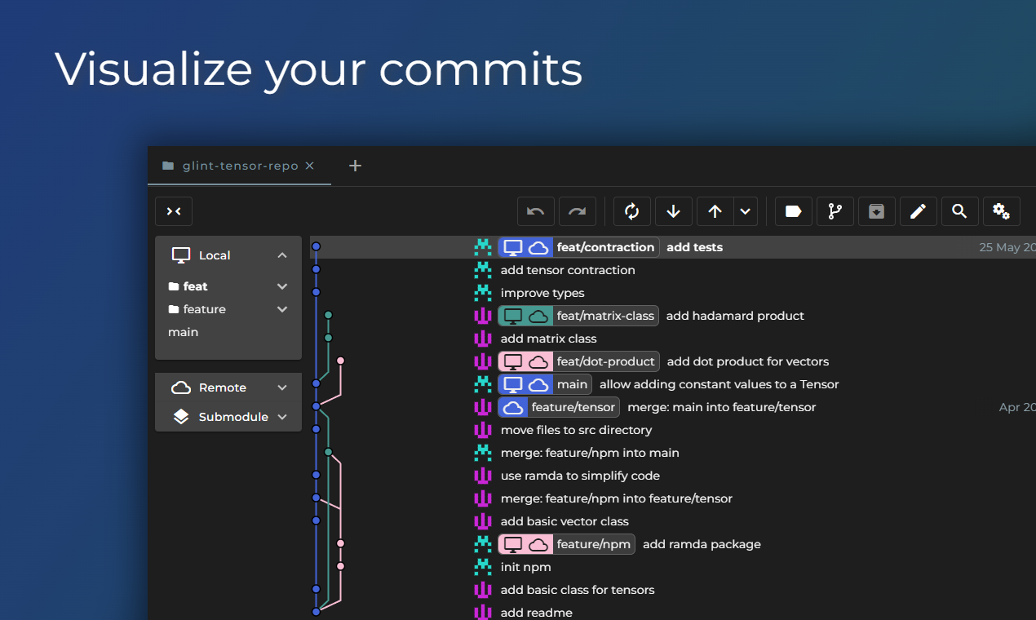Select the fetch/refresh icon in the toolbar
This screenshot has width=1036, height=620.
pyautogui.click(x=631, y=211)
